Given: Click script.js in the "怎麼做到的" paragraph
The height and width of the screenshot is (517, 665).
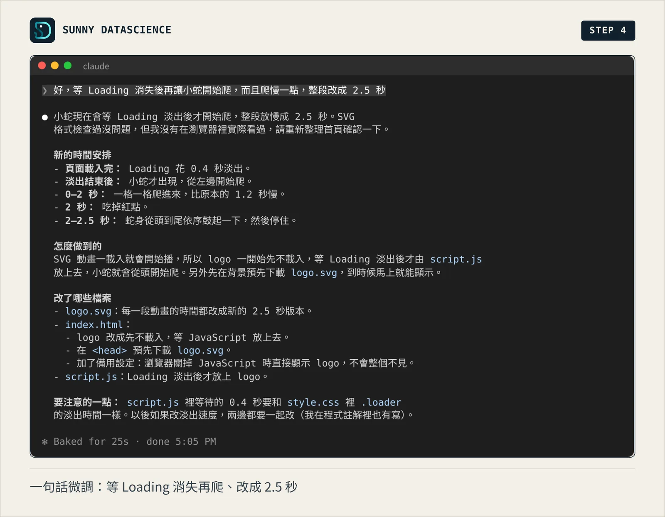Looking at the screenshot, I should [x=456, y=260].
